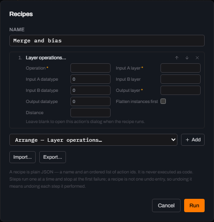The image size is (214, 222).
Task: Open the Arrange — Layer operations dropdown
Action: point(93,140)
